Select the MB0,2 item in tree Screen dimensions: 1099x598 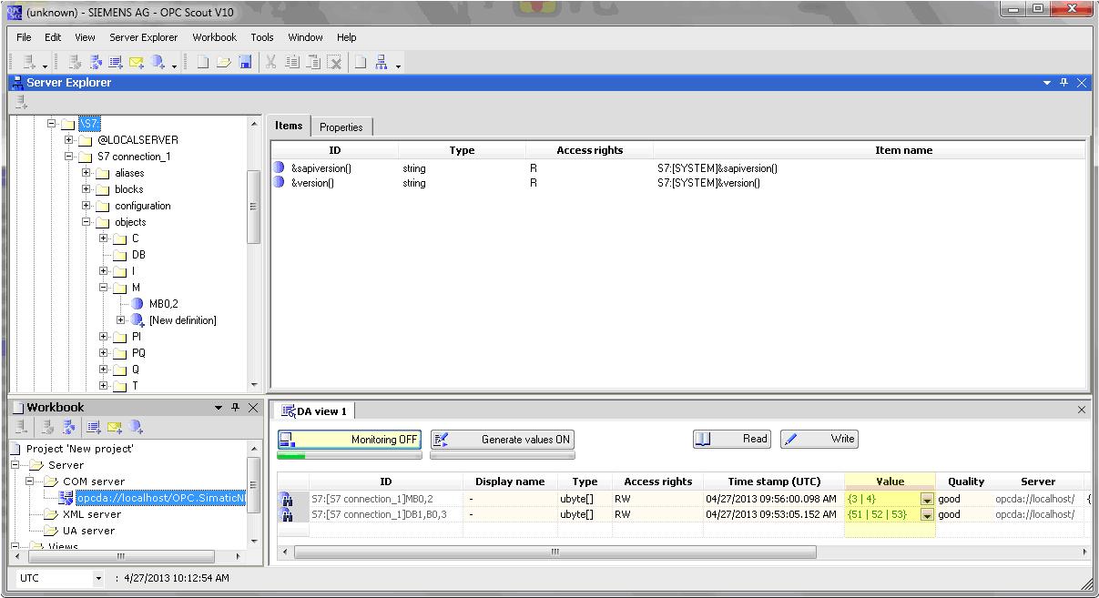tap(164, 304)
